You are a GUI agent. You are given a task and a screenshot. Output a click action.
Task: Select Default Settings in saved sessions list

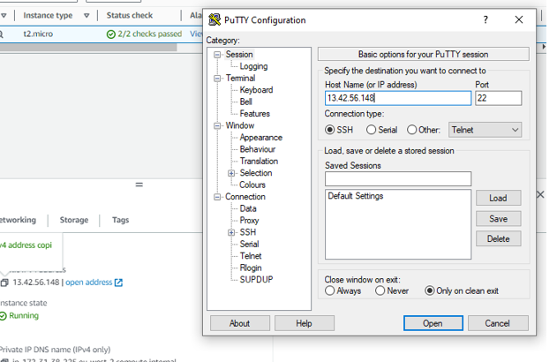[355, 196]
